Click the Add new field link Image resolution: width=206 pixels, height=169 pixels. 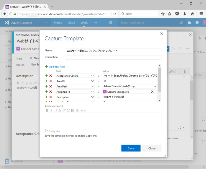coord(57,67)
